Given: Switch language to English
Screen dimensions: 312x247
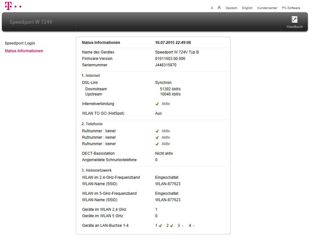Looking at the screenshot, I should (247, 8).
